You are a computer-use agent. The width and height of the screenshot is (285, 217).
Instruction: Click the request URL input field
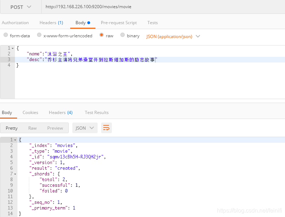(163, 7)
